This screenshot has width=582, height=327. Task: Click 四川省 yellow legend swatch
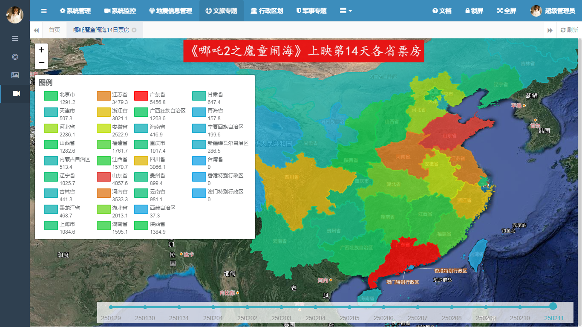pyautogui.click(x=141, y=160)
